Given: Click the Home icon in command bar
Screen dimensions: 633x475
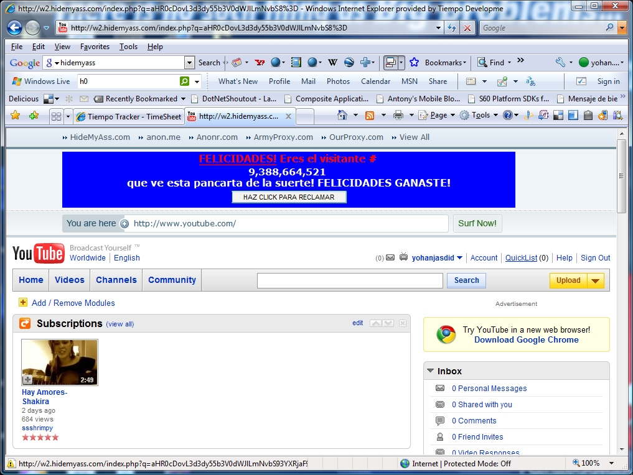Looking at the screenshot, I should 342,115.
